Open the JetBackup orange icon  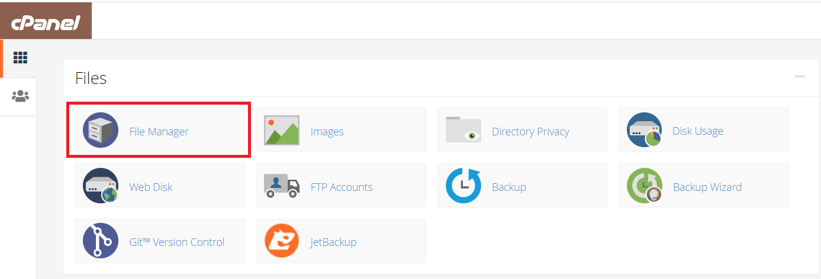point(282,241)
